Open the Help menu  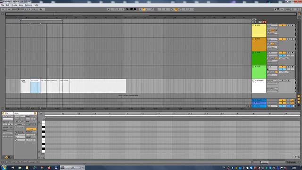point(36,5)
